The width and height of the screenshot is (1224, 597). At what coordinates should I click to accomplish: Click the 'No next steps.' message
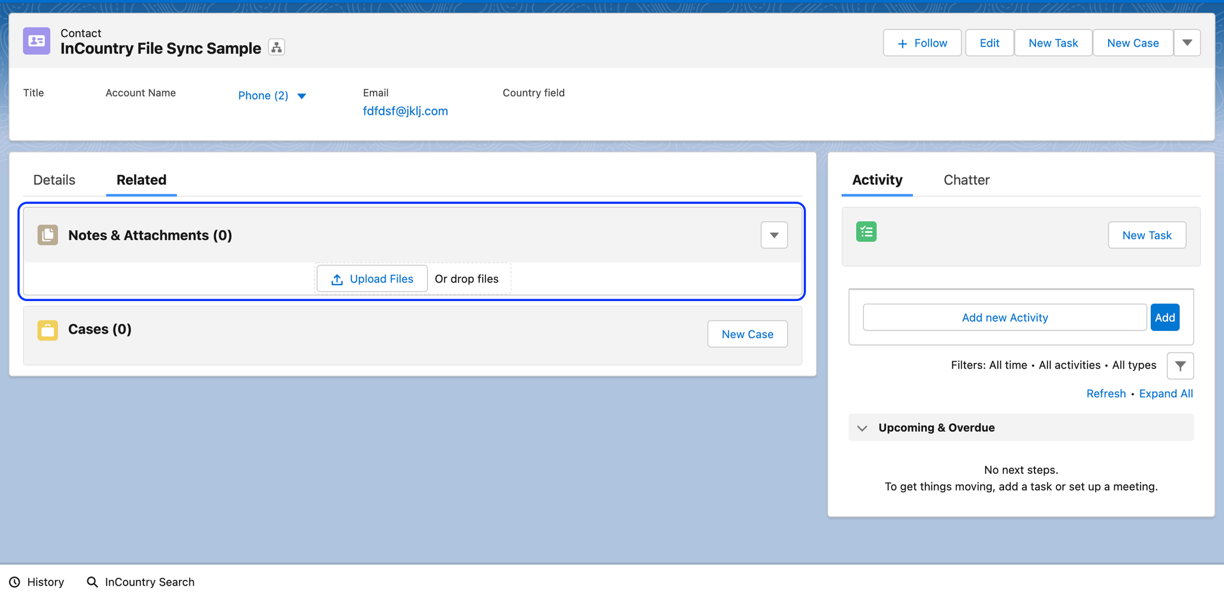tap(1021, 470)
